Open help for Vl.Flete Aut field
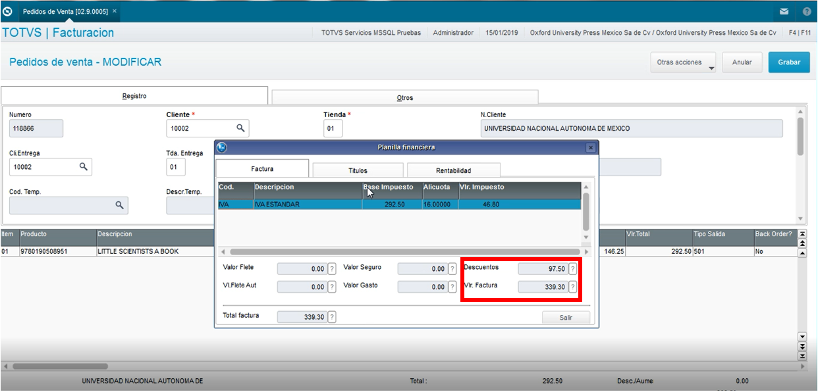The width and height of the screenshot is (818, 392). 331,287
